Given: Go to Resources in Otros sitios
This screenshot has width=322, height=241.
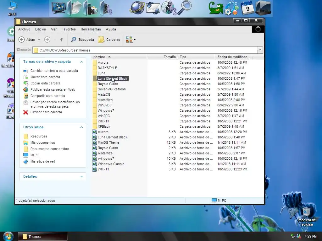Looking at the screenshot, I should [39, 136].
